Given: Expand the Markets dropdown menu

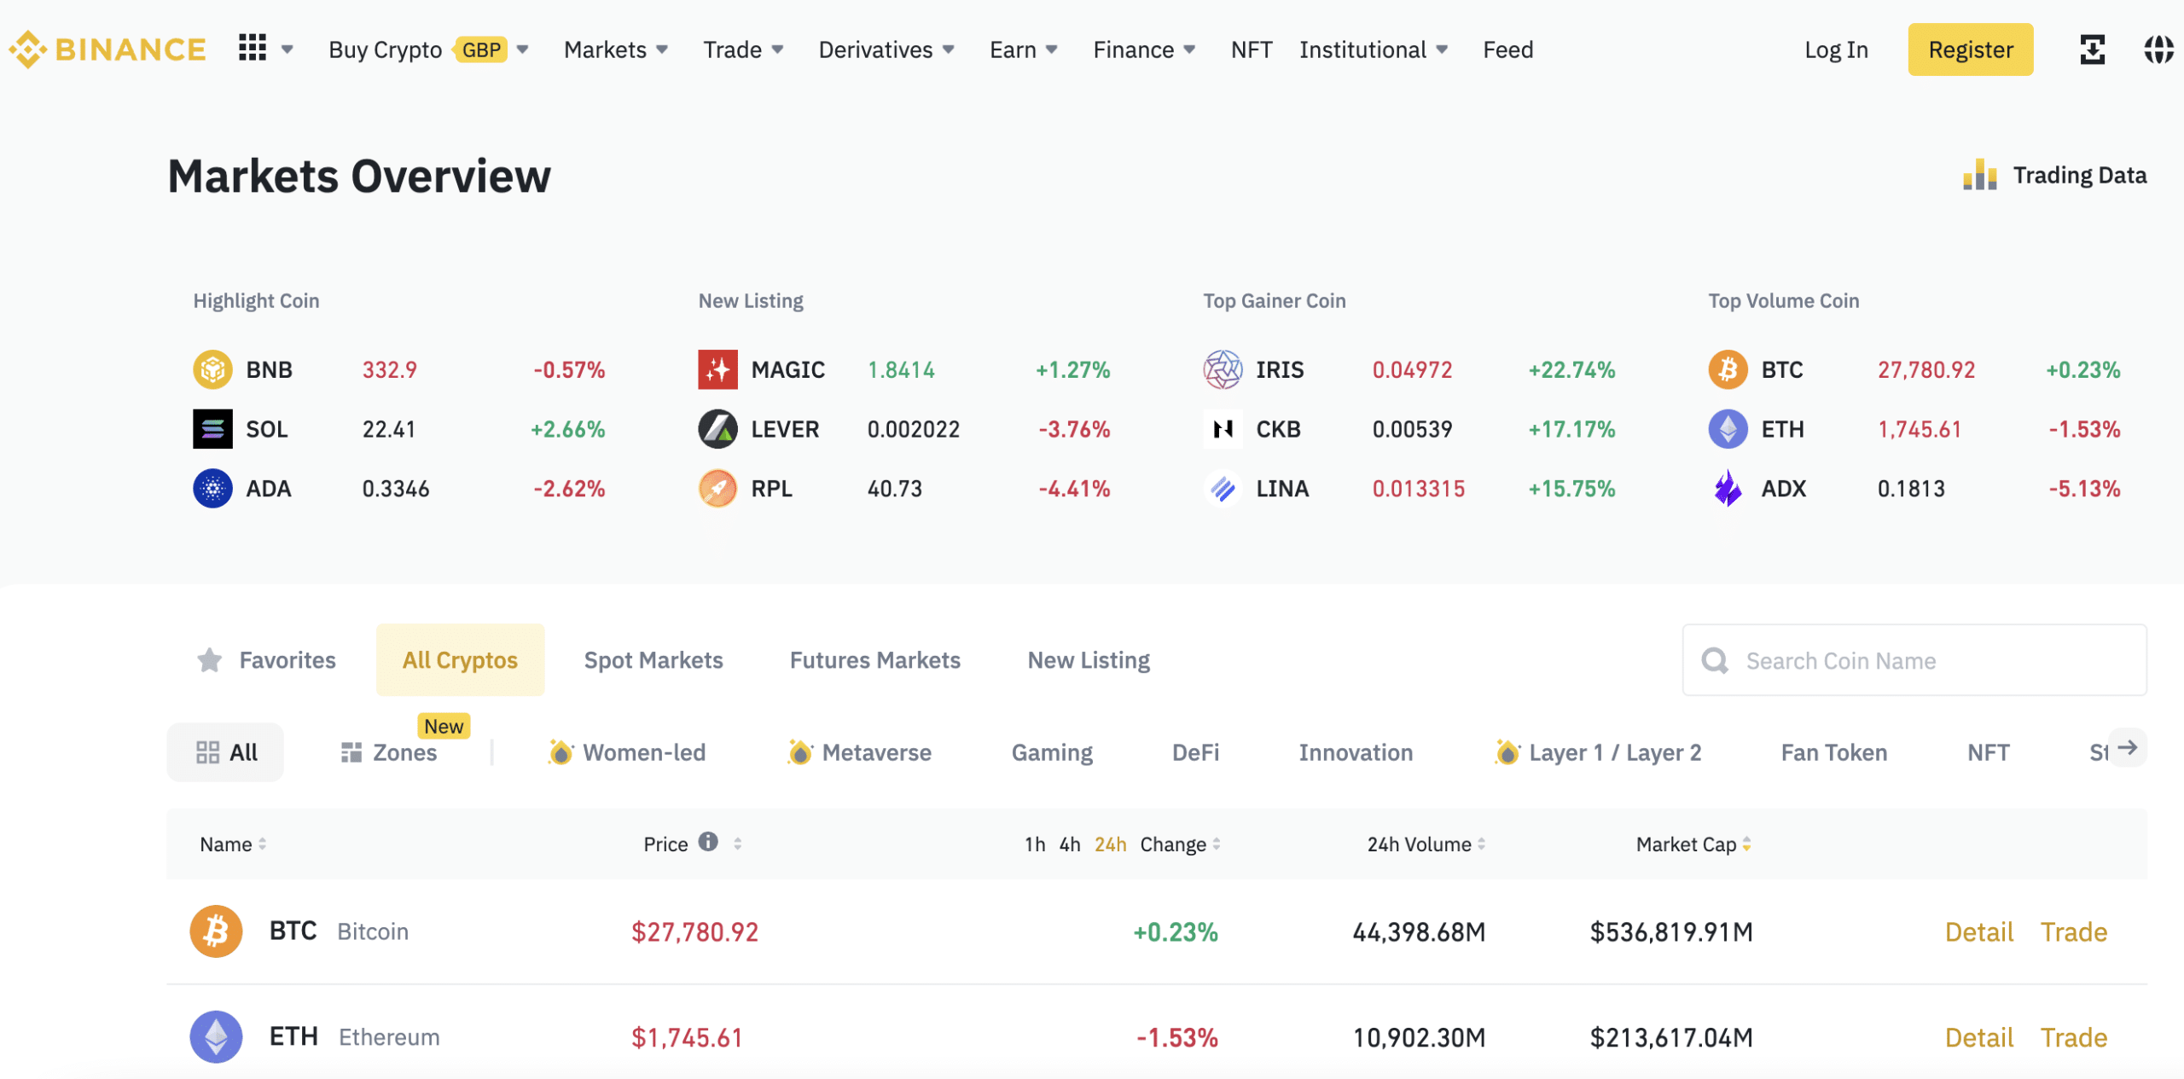Looking at the screenshot, I should click(x=614, y=47).
